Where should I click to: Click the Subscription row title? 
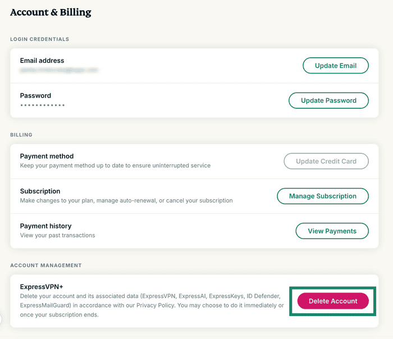click(x=40, y=191)
